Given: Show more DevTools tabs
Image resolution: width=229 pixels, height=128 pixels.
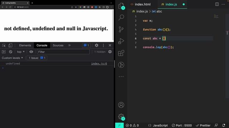Looking at the screenshot, I should (x=69, y=46).
